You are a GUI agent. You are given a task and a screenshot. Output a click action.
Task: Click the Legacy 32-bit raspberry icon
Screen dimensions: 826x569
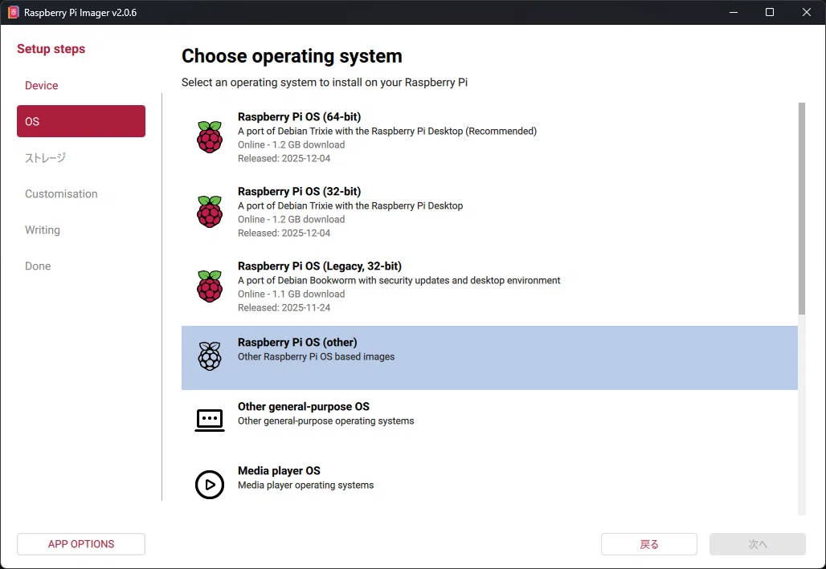[210, 287]
